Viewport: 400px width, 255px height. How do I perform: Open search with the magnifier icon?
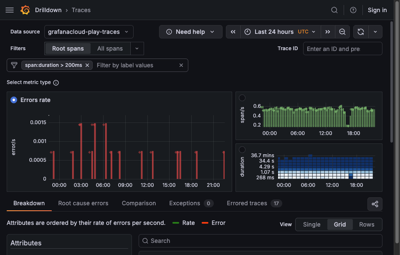[334, 10]
